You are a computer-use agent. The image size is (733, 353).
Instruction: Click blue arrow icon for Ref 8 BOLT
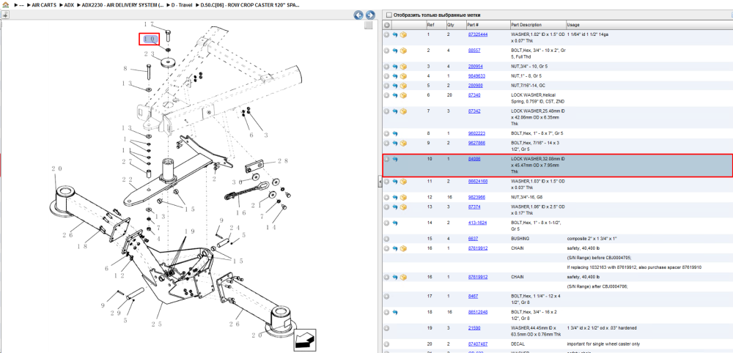(x=394, y=133)
